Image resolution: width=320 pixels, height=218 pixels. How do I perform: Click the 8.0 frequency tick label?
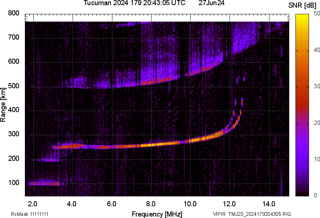[x=151, y=204]
